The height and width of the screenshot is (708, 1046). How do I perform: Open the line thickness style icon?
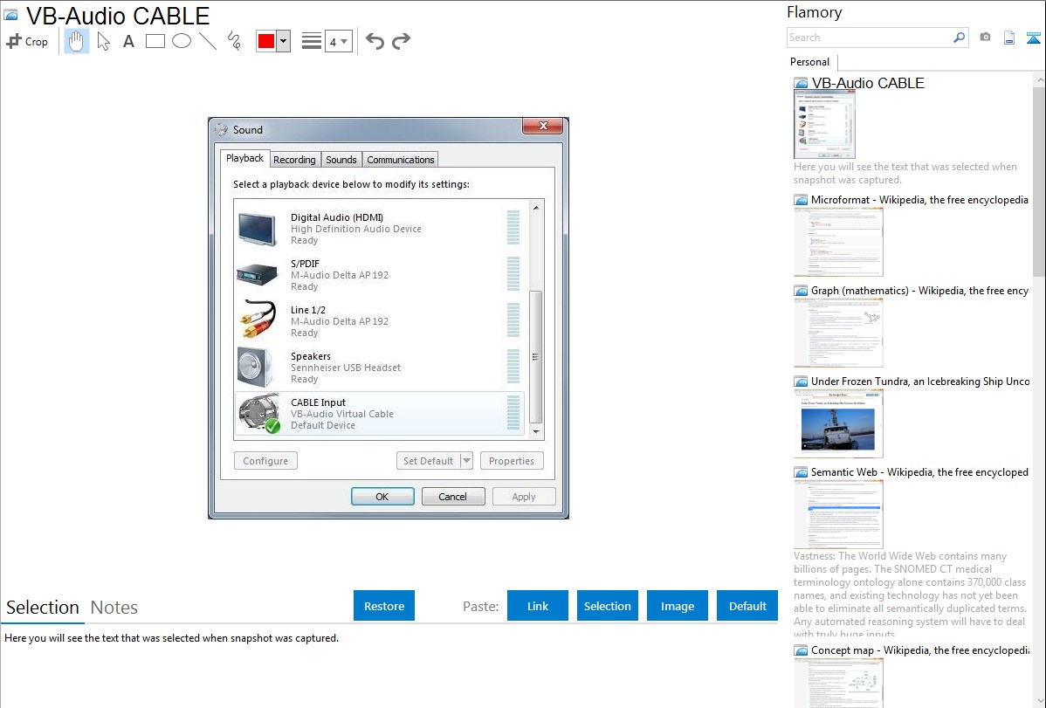[311, 41]
